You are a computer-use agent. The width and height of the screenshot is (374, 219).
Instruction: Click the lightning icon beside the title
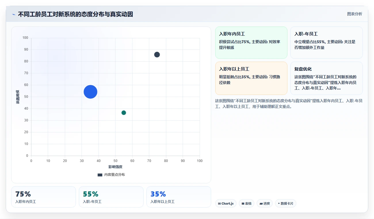(x=14, y=14)
